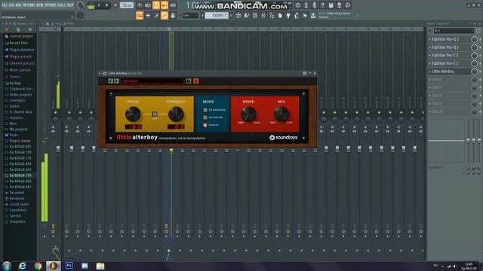
Task: Click the Pitch knob in Little AlterBoy
Action: [133, 114]
